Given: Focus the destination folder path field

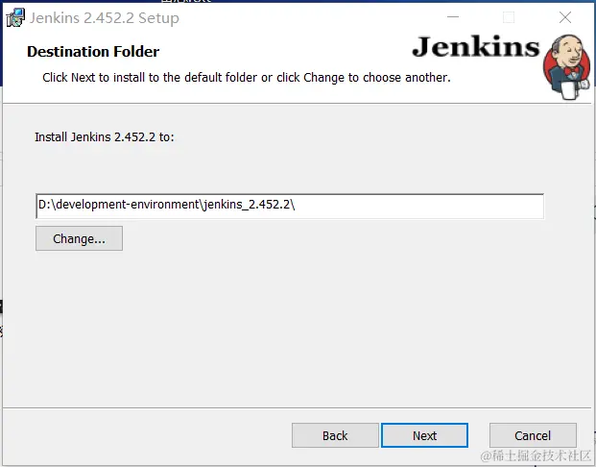Looking at the screenshot, I should pyautogui.click(x=290, y=206).
